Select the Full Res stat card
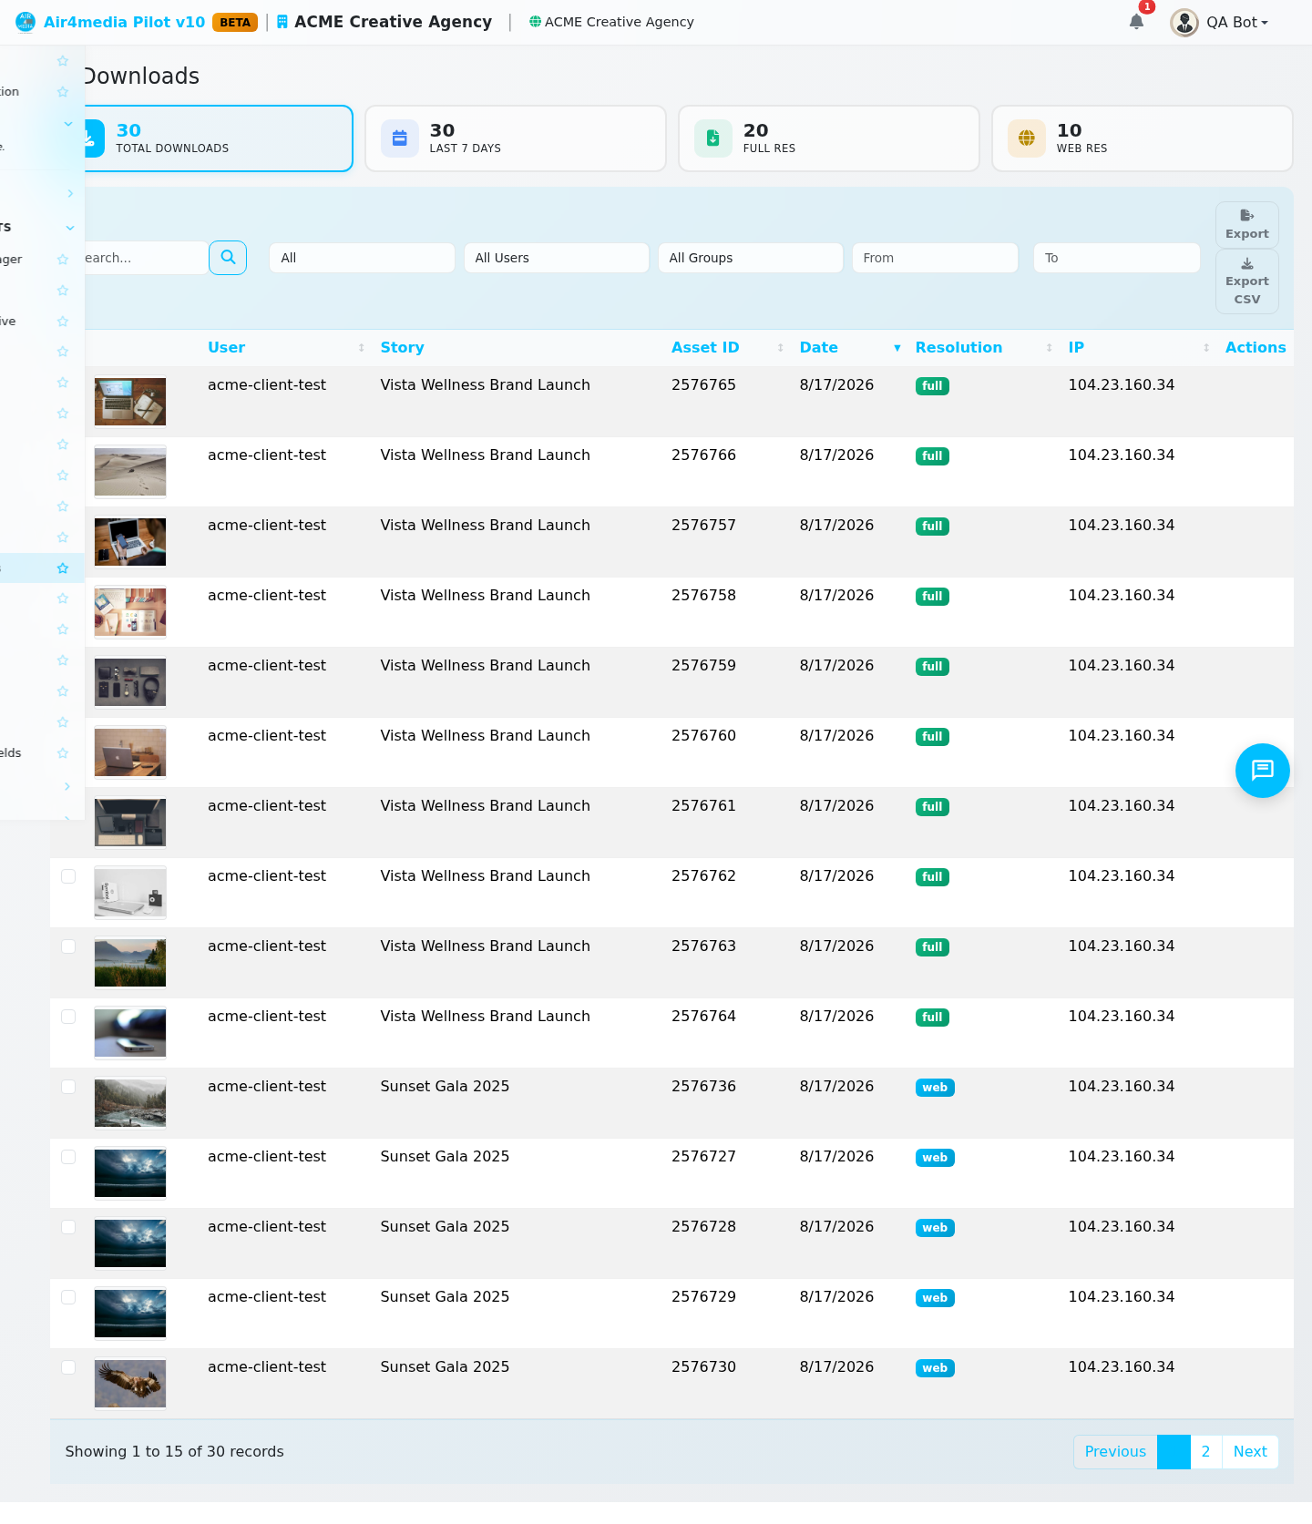This screenshot has height=1524, width=1312. coord(829,138)
